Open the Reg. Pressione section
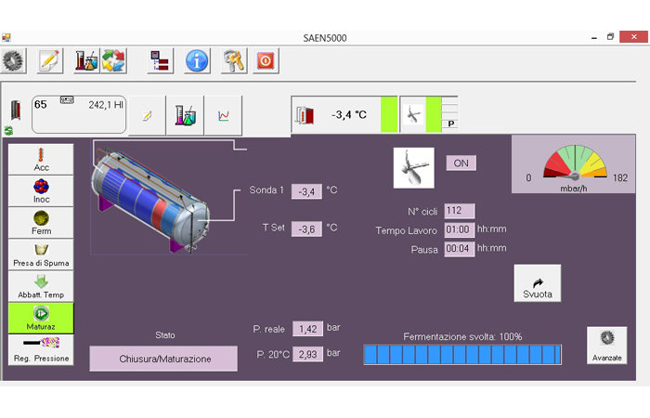 tap(41, 350)
